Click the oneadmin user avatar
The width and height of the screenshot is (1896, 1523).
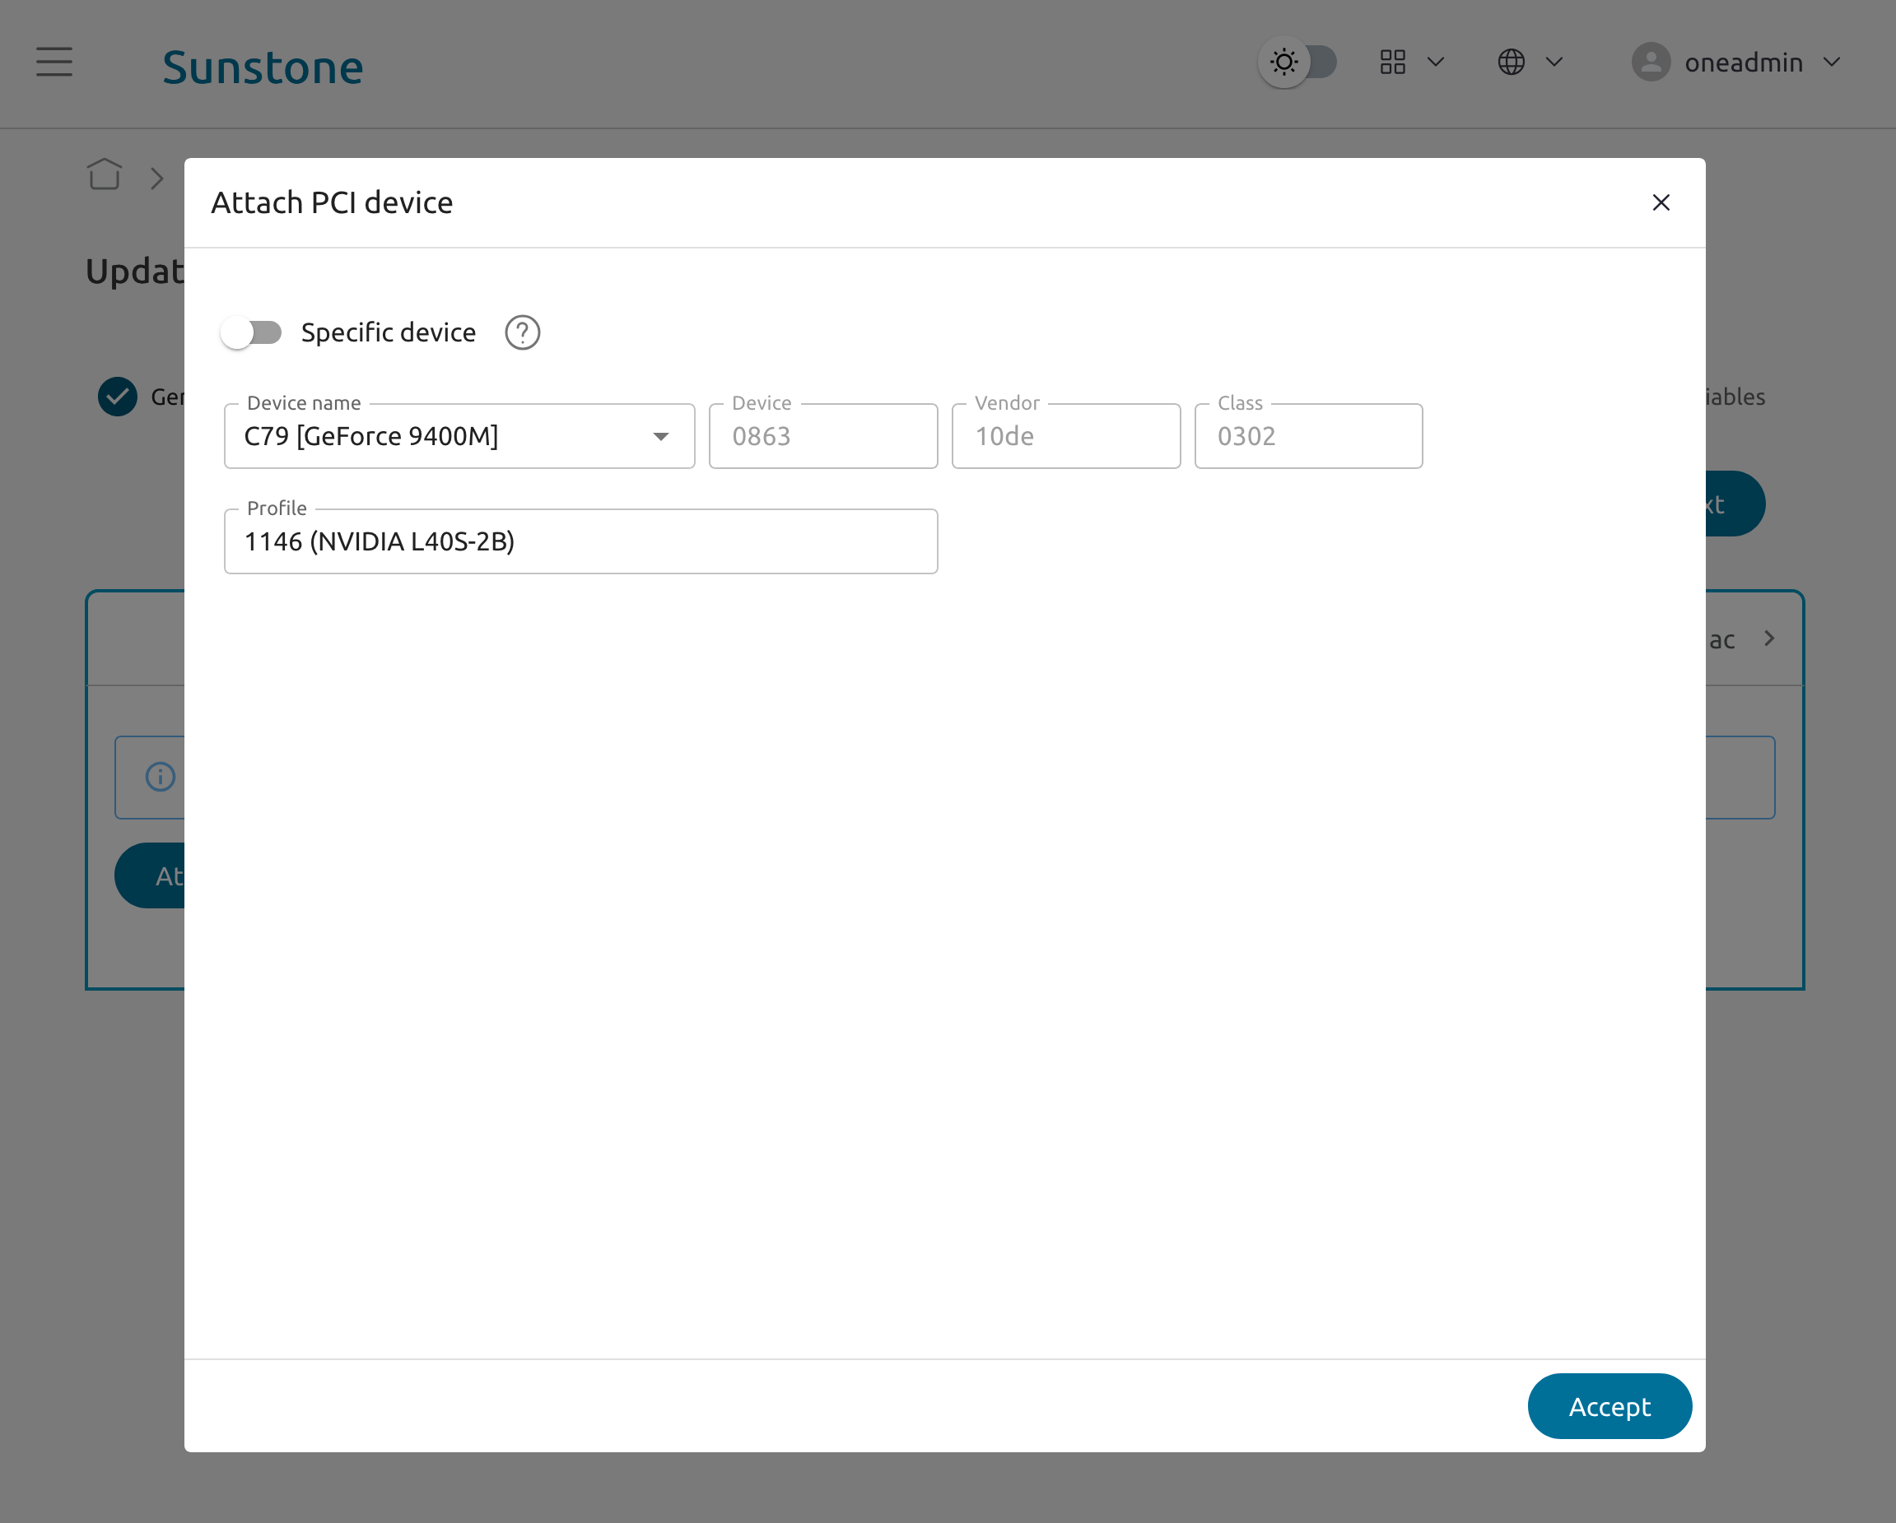click(1651, 63)
